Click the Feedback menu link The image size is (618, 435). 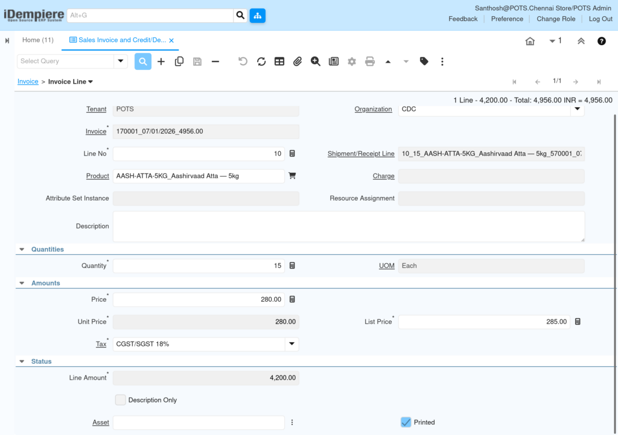tap(463, 19)
